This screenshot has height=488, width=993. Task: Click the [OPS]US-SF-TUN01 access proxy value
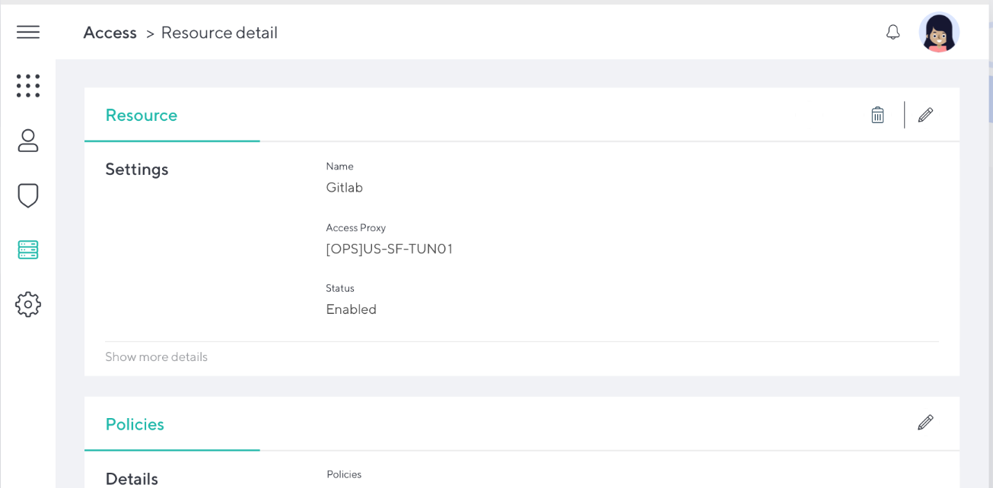(x=389, y=249)
